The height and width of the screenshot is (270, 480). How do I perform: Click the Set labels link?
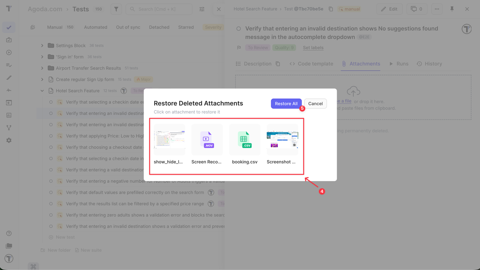pyautogui.click(x=313, y=48)
